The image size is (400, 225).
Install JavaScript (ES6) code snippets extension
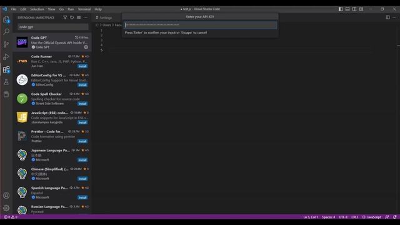(x=82, y=122)
